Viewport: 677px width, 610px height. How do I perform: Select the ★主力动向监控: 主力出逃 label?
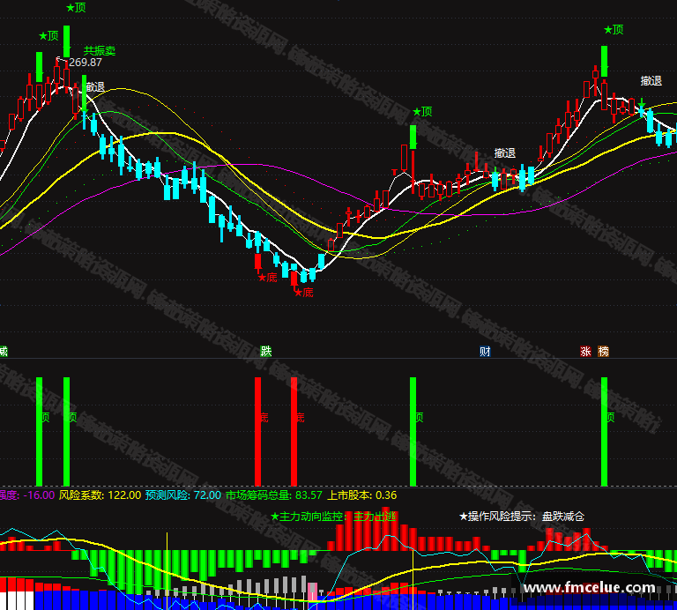[x=333, y=517]
